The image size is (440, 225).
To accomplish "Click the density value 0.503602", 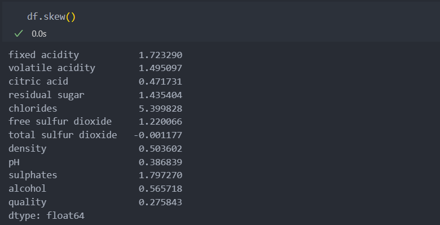I will tap(161, 149).
